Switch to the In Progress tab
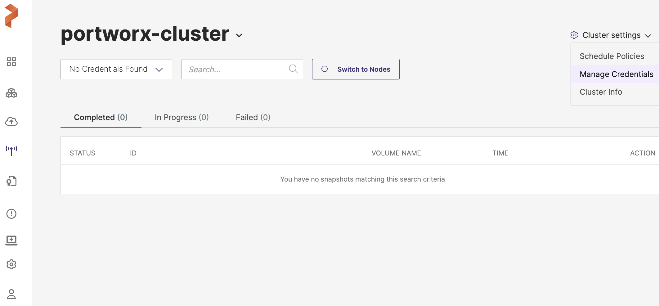Image resolution: width=659 pixels, height=306 pixels. (x=182, y=117)
